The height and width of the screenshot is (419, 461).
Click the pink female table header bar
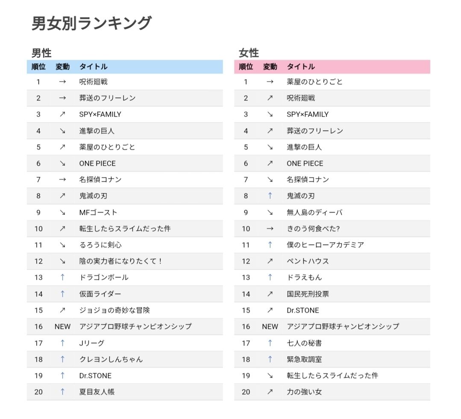(x=332, y=67)
